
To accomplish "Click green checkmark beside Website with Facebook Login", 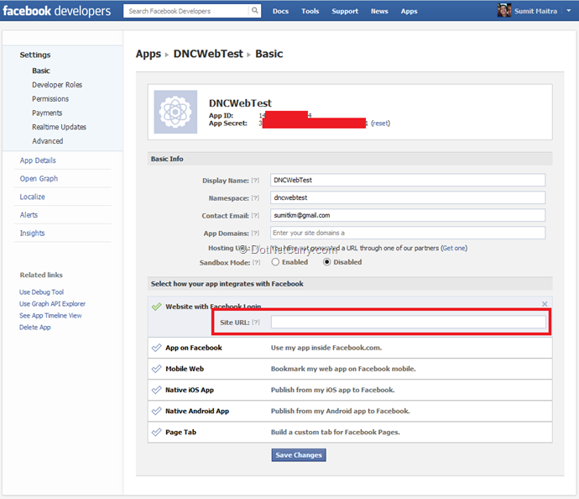I will [157, 307].
